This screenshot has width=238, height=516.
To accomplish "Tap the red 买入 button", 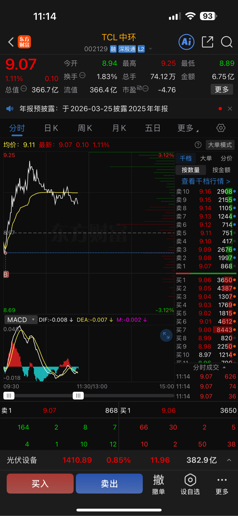I will coord(40,483).
